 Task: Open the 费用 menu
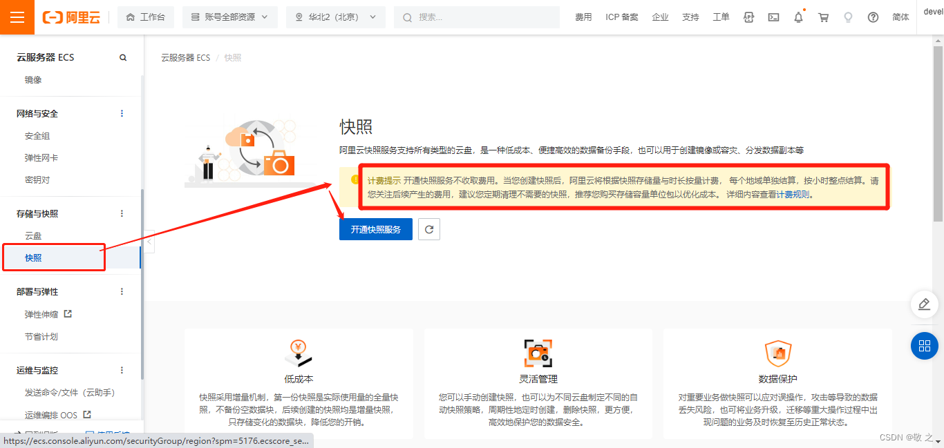pos(583,17)
